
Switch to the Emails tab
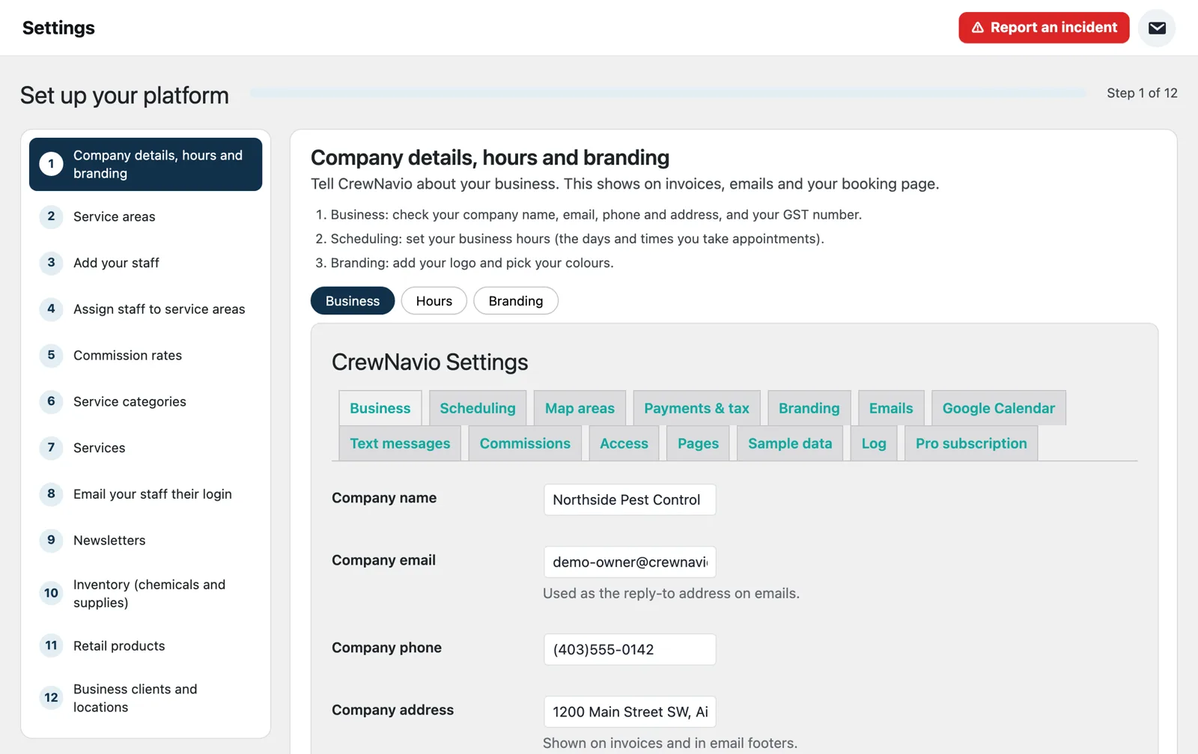tap(891, 408)
